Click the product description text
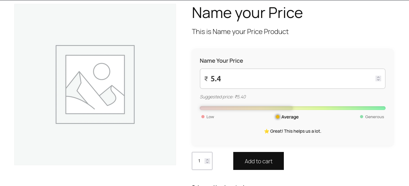409x186 pixels. [x=240, y=32]
